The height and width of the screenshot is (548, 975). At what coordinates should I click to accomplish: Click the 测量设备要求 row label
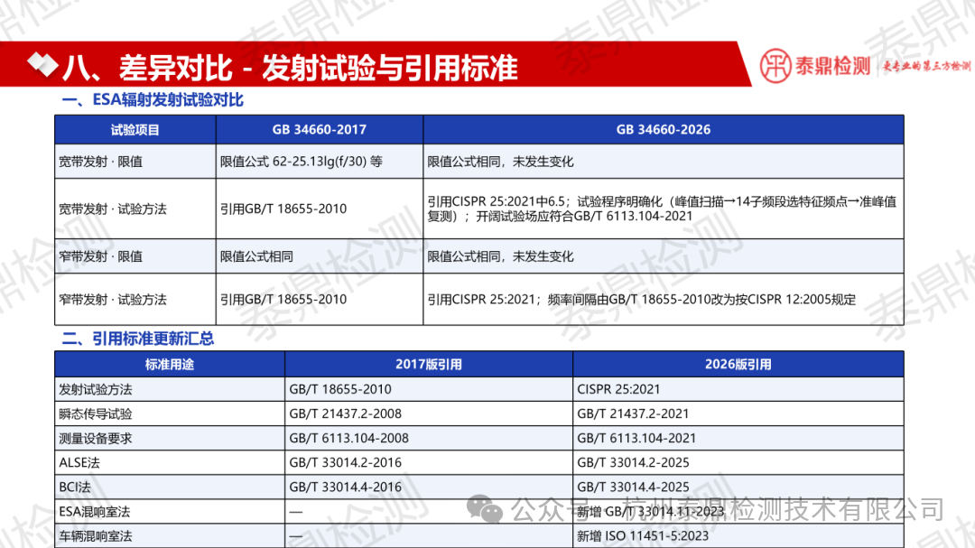170,438
